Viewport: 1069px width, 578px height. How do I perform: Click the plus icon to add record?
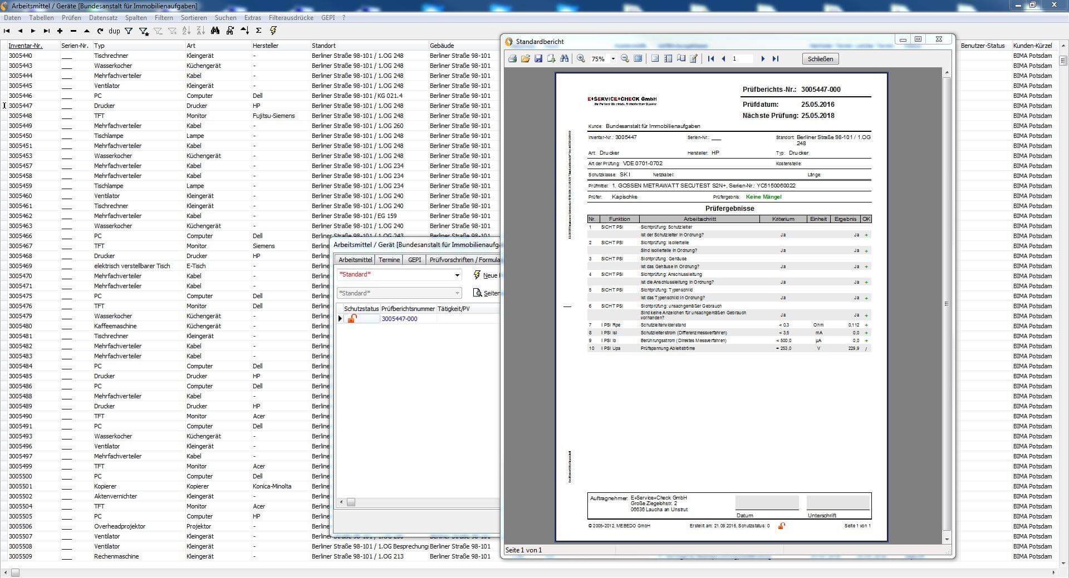[60, 31]
